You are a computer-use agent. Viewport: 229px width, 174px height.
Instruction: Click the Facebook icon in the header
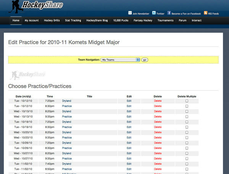(169, 13)
